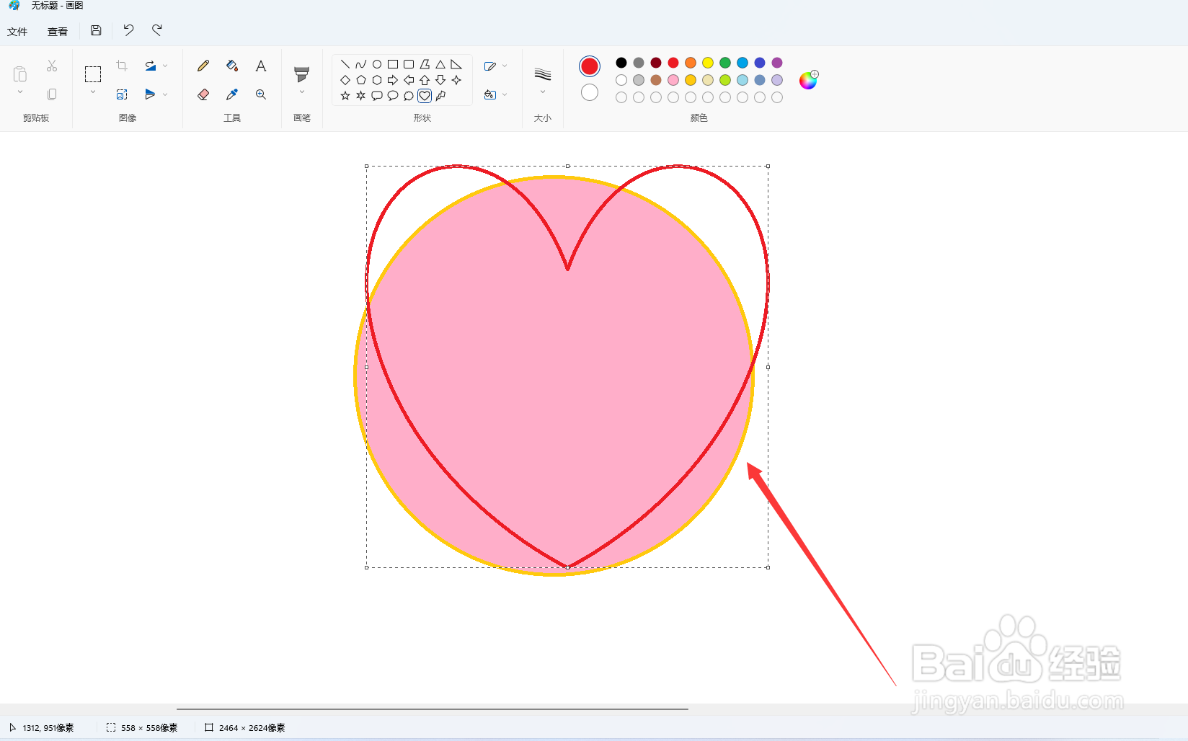This screenshot has width=1188, height=741.
Task: Open the 文件 menu
Action: [x=17, y=32]
